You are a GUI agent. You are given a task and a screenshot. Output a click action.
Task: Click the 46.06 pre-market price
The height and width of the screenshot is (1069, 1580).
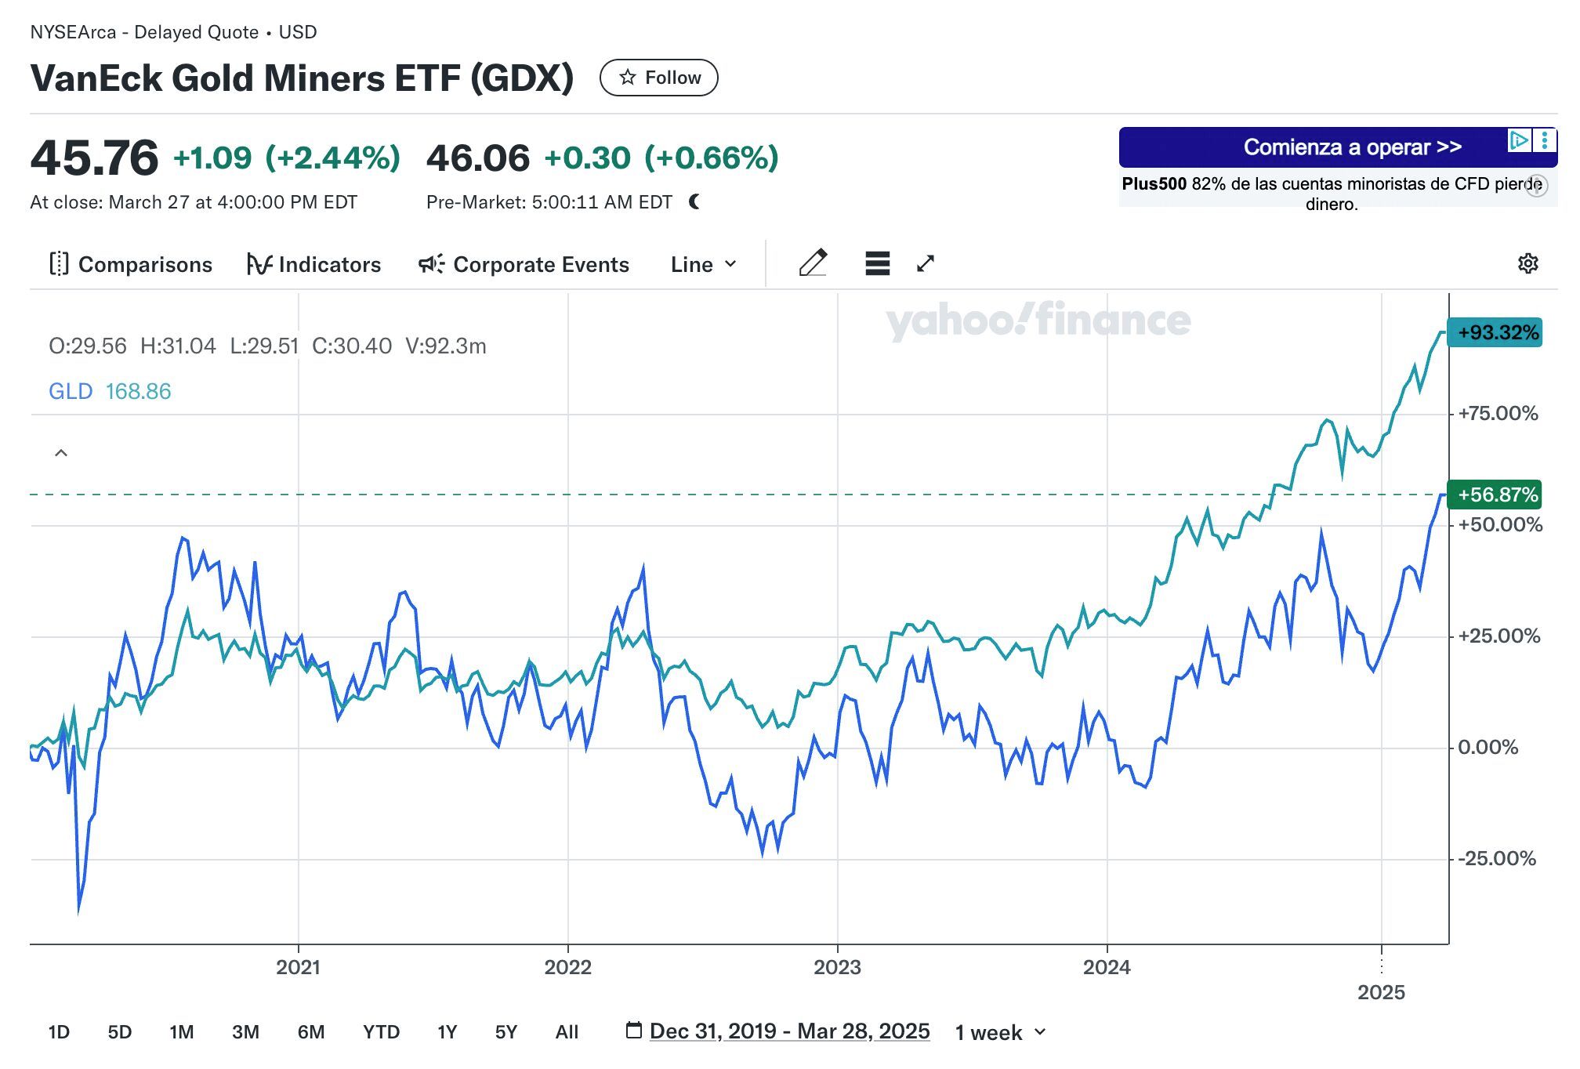point(478,158)
